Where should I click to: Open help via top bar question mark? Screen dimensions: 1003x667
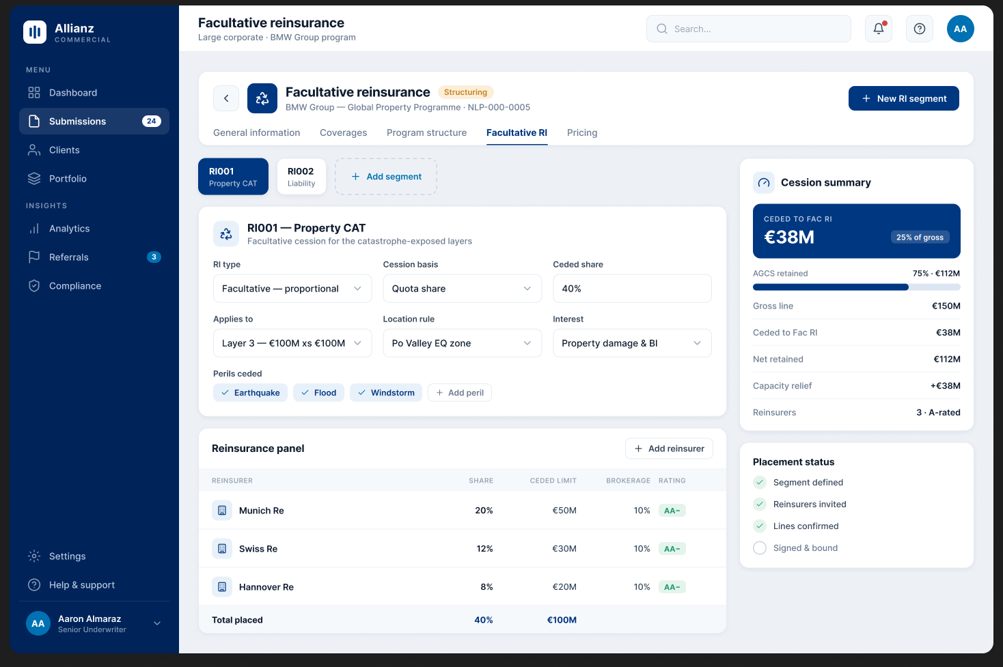point(920,29)
